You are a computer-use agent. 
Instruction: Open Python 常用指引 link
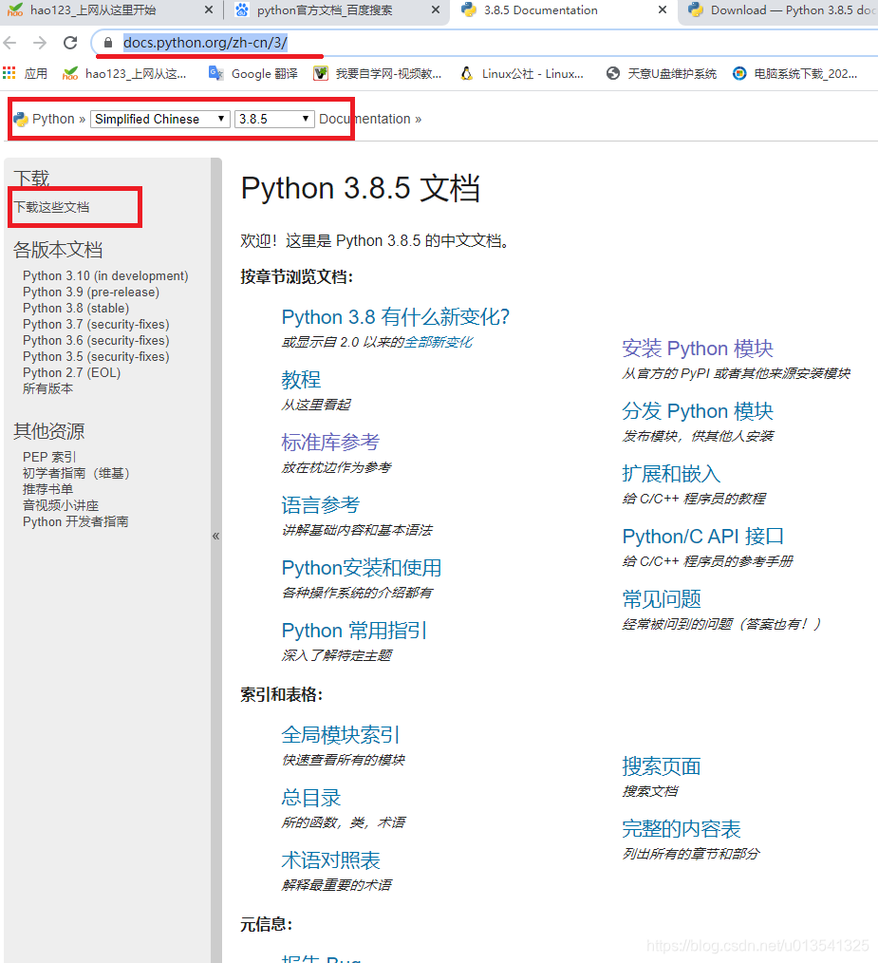coord(354,630)
